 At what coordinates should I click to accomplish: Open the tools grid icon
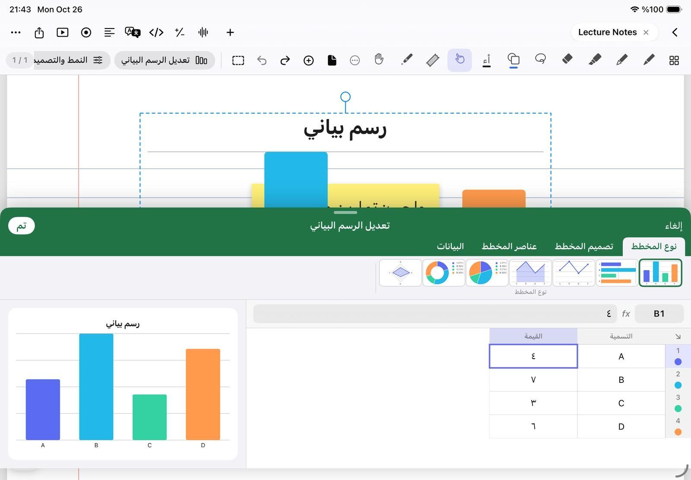(674, 60)
